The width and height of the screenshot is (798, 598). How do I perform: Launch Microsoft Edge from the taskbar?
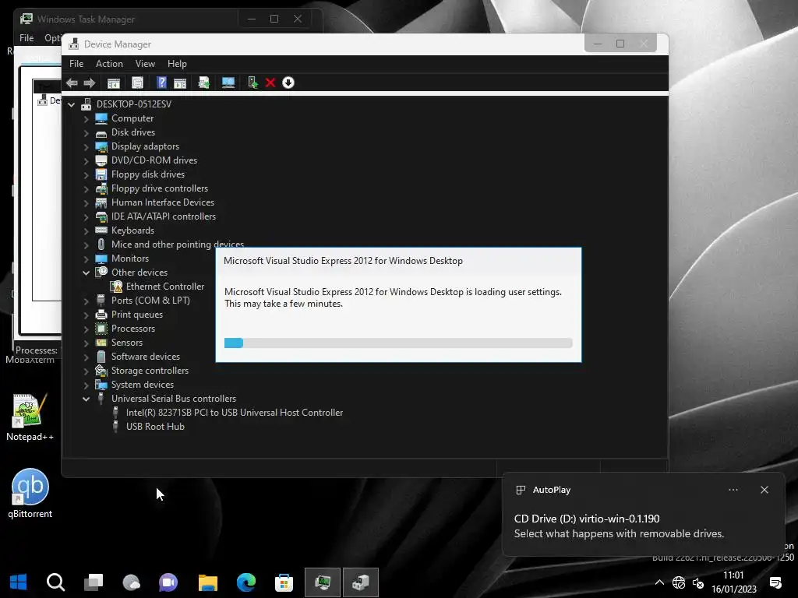[245, 582]
